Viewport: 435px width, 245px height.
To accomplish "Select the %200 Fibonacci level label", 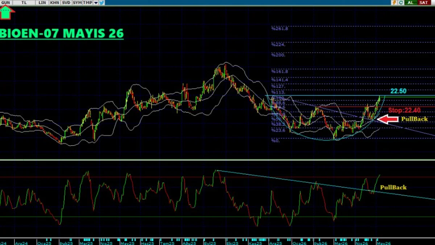I will pyautogui.click(x=278, y=55).
